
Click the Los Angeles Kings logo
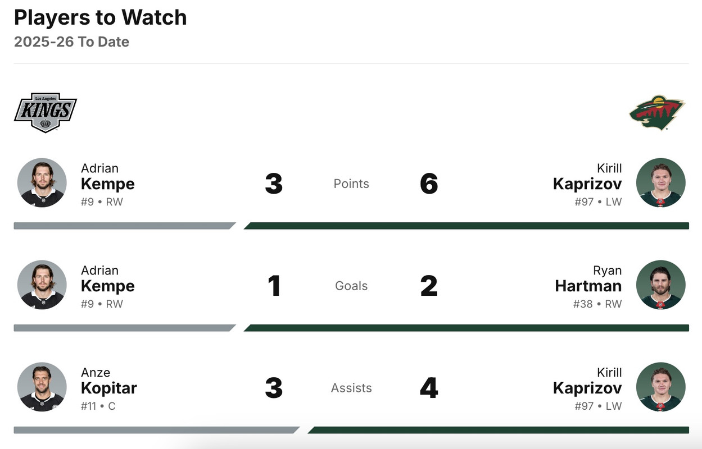coord(45,112)
